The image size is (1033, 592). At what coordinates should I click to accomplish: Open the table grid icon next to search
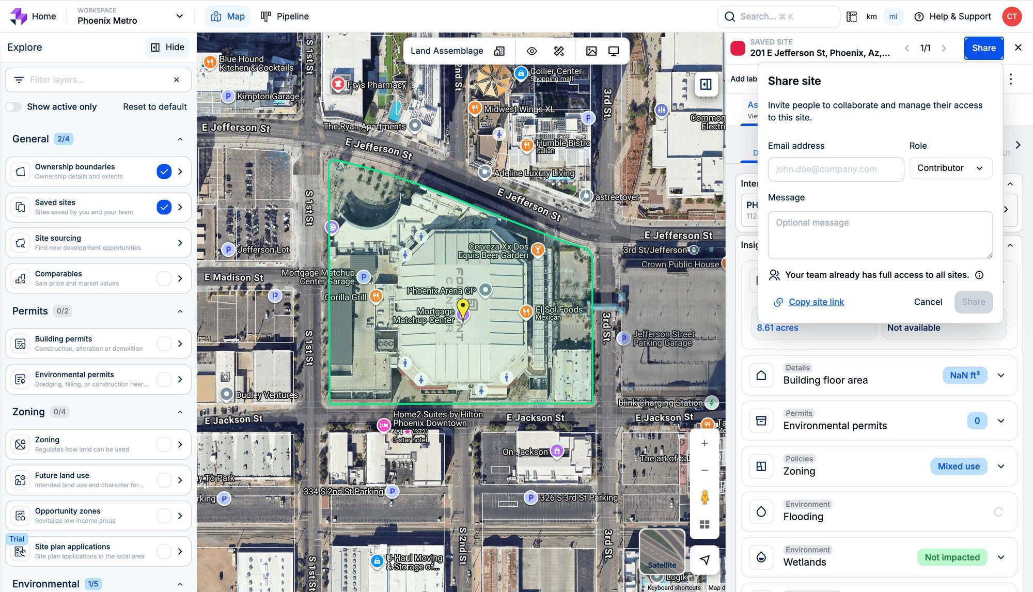[x=852, y=17]
